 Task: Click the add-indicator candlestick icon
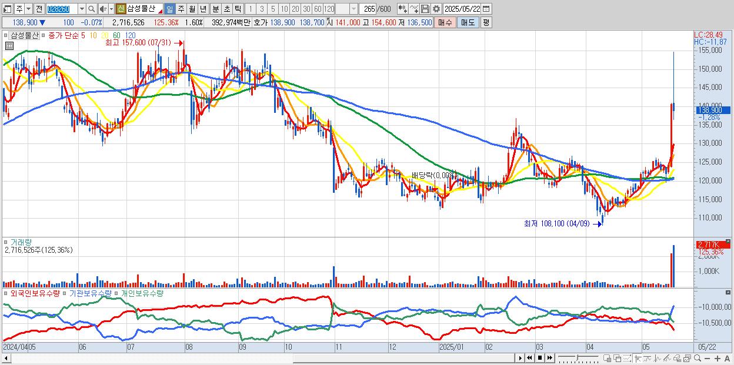click(403, 9)
